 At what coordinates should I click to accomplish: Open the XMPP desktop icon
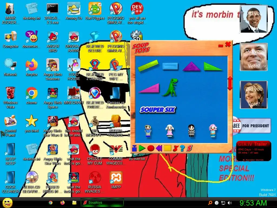click(x=116, y=180)
